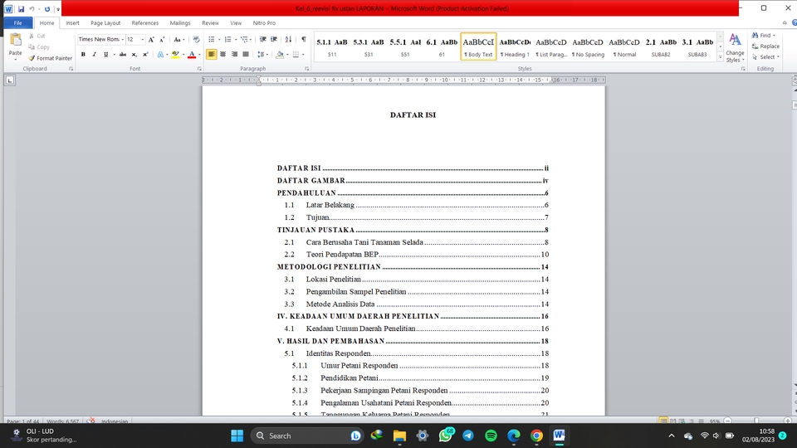
Task: Open File Explorer from the taskbar
Action: 399,436
